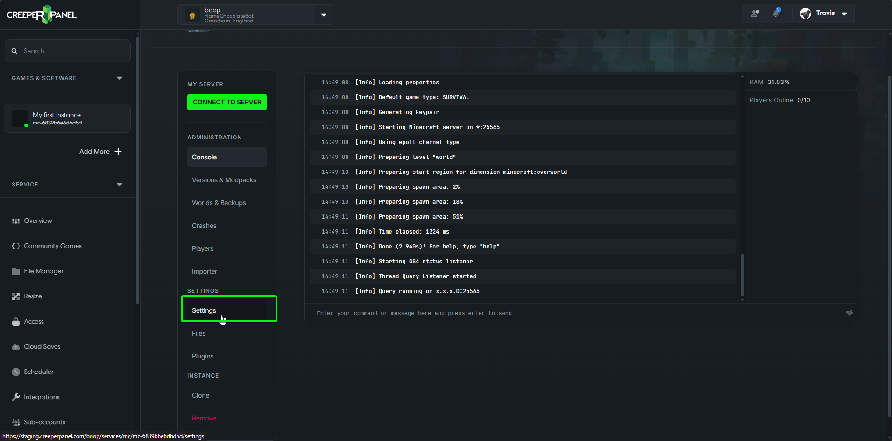Viewport: 892px width, 441px height.
Task: Open the boop server selector dropdown
Action: [x=324, y=15]
